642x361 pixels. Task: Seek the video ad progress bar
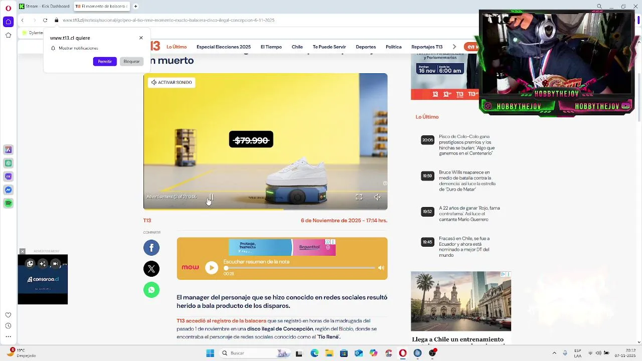click(265, 209)
